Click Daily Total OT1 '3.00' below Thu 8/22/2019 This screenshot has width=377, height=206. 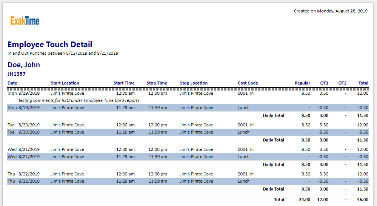pos(324,189)
